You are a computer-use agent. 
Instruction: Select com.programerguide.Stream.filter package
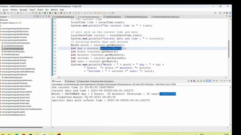(x=15, y=95)
